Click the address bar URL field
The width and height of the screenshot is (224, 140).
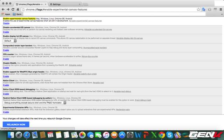105,9
